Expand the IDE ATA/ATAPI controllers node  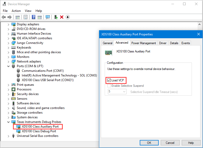8,38
